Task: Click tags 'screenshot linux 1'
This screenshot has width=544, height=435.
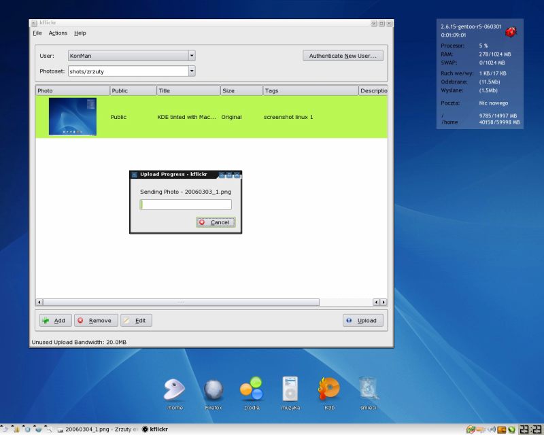Action: click(288, 117)
